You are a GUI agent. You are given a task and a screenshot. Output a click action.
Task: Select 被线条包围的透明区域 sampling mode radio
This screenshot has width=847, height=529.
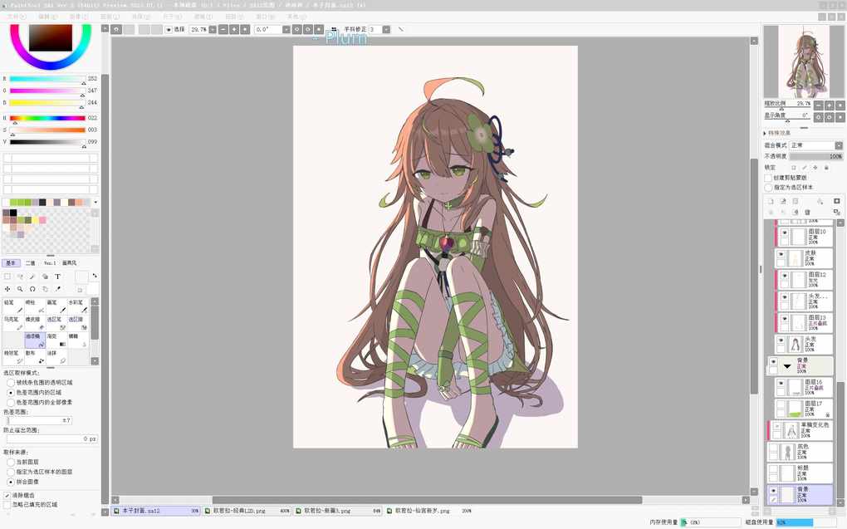click(11, 383)
